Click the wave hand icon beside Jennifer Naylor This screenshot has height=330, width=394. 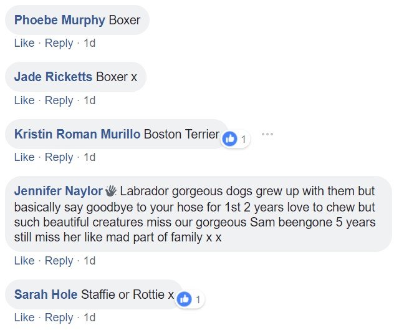coord(111,190)
